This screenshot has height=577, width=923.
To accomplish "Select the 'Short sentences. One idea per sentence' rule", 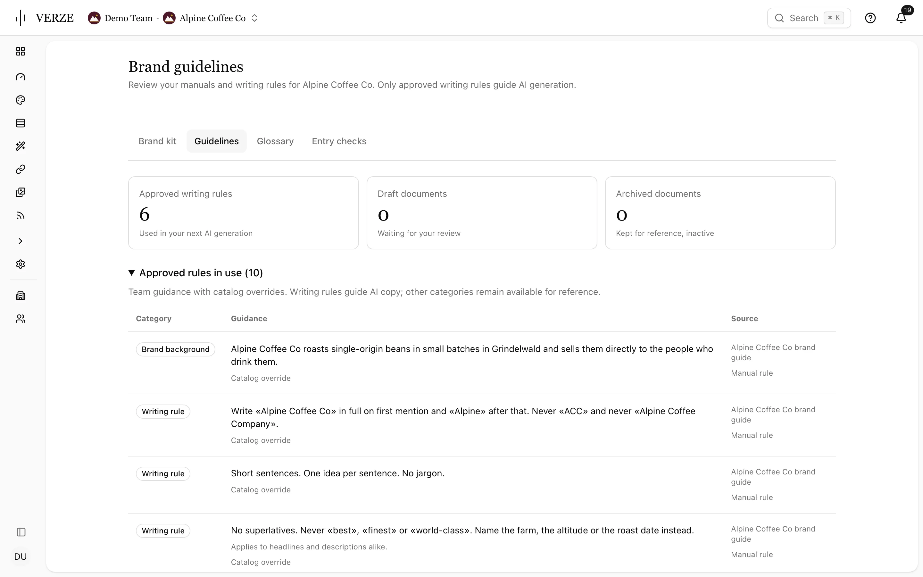I will (x=337, y=473).
